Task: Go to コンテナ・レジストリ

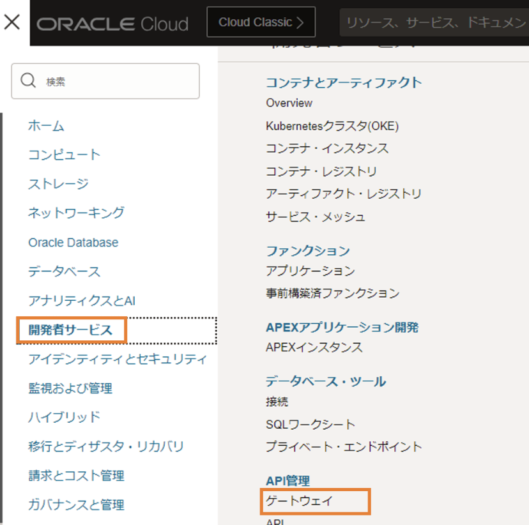Action: pyautogui.click(x=321, y=171)
